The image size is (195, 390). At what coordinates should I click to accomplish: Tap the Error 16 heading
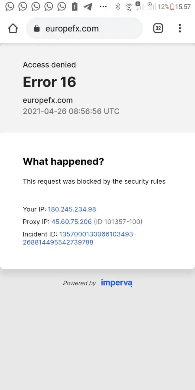pos(49,82)
